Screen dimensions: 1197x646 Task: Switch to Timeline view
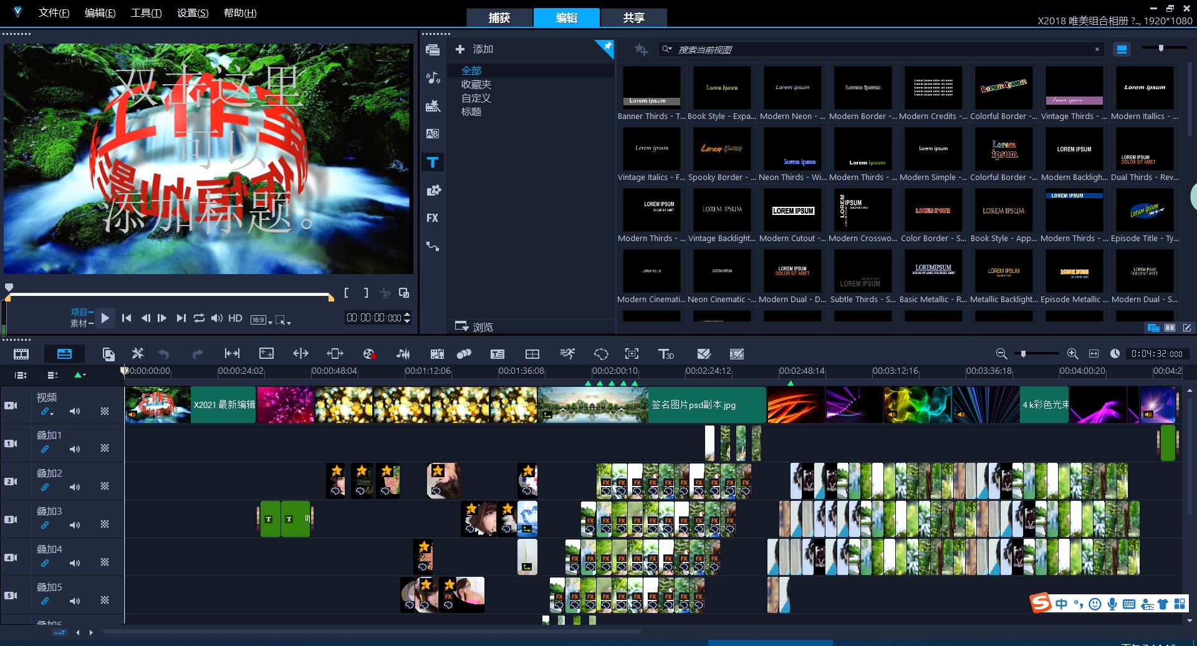(64, 354)
